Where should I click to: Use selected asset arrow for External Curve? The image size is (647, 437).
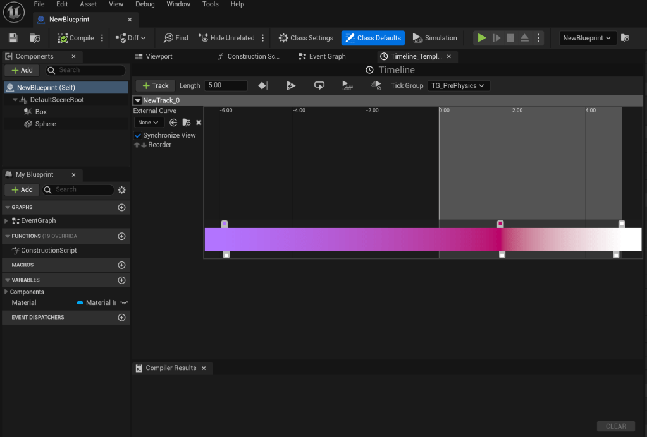coord(173,123)
